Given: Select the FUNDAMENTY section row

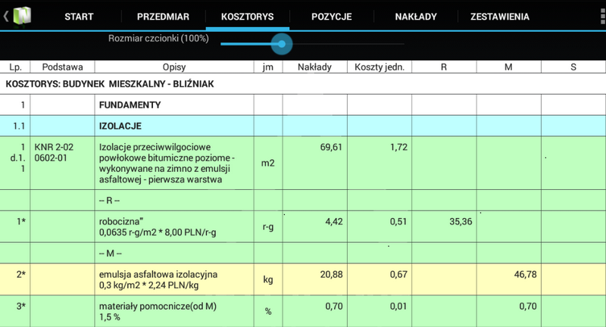Looking at the screenshot, I should [303, 104].
